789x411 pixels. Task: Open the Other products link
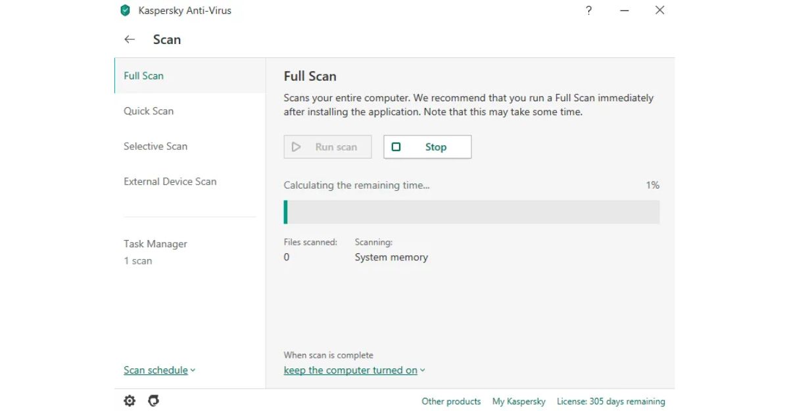coord(451,401)
